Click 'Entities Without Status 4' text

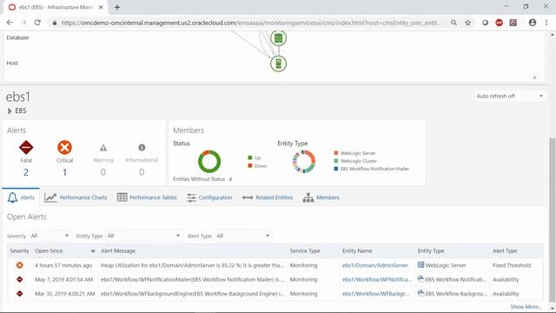point(202,179)
